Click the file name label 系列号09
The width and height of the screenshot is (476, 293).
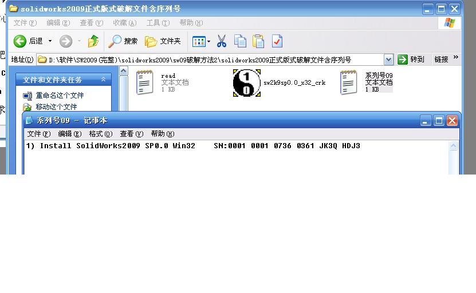click(379, 76)
